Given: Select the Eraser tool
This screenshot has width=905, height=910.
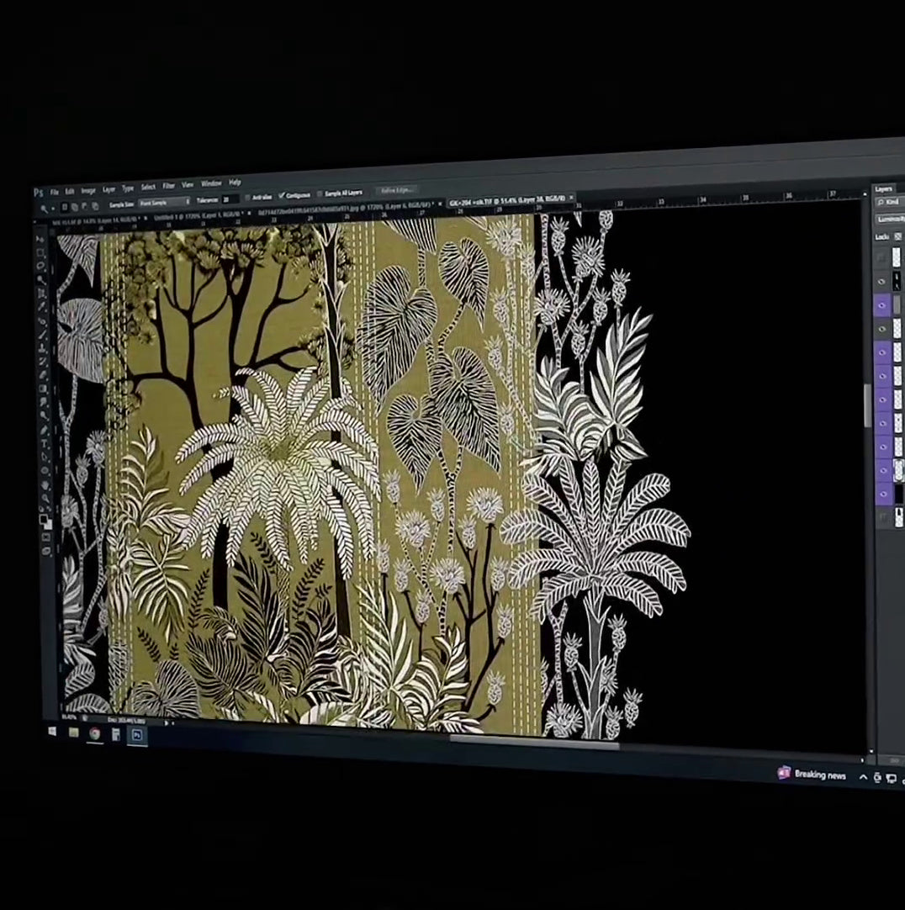Looking at the screenshot, I should point(43,375).
